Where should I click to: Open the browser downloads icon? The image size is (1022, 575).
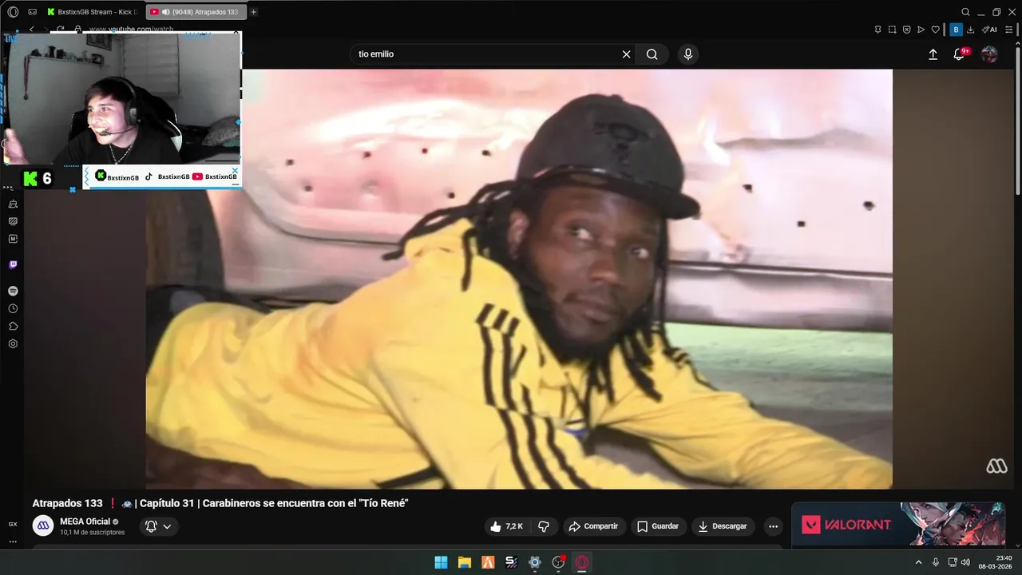tap(971, 30)
